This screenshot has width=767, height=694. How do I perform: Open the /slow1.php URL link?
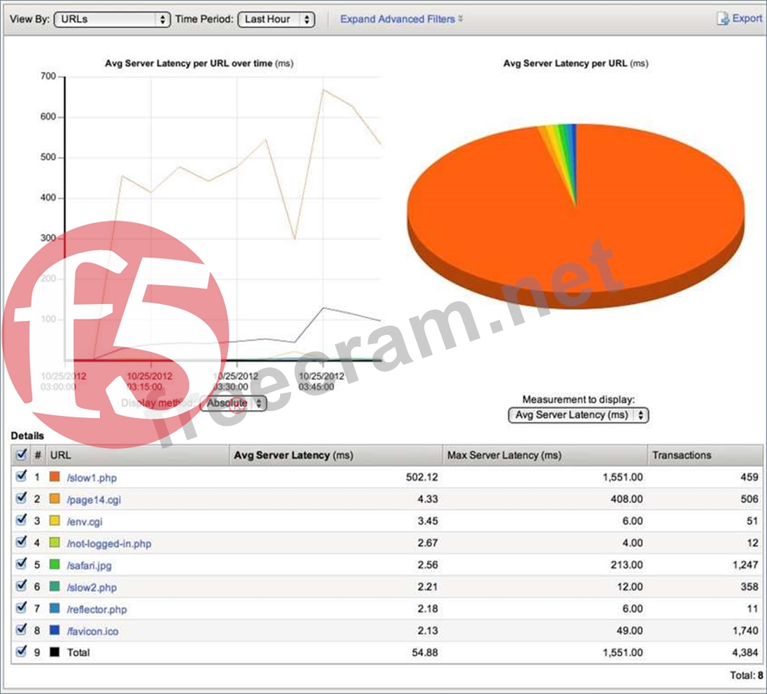click(91, 478)
